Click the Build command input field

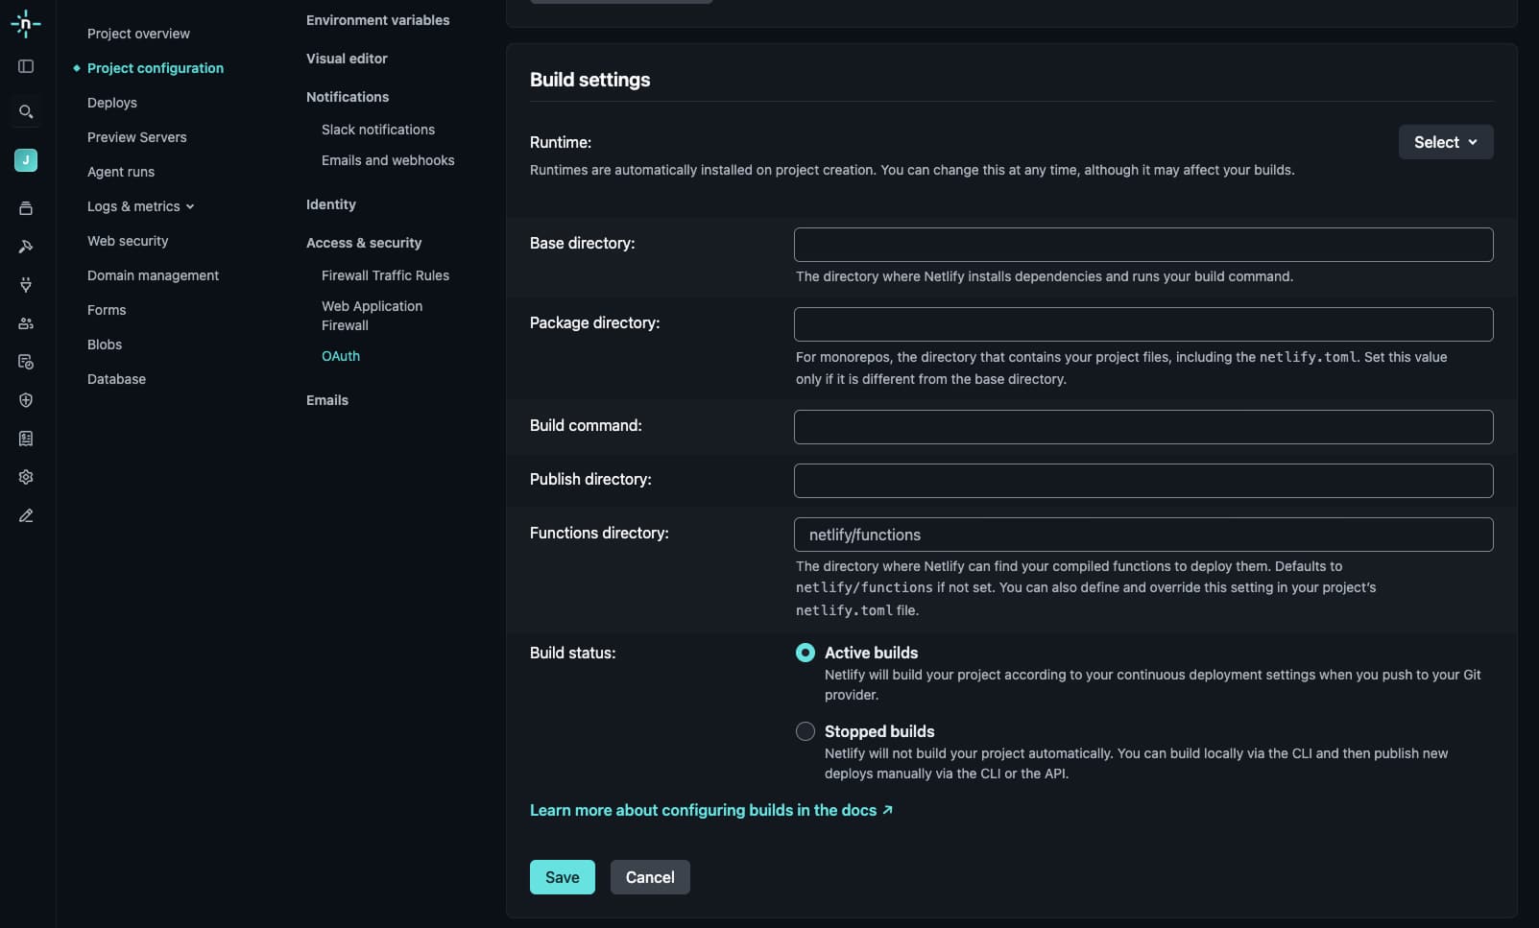tap(1143, 427)
